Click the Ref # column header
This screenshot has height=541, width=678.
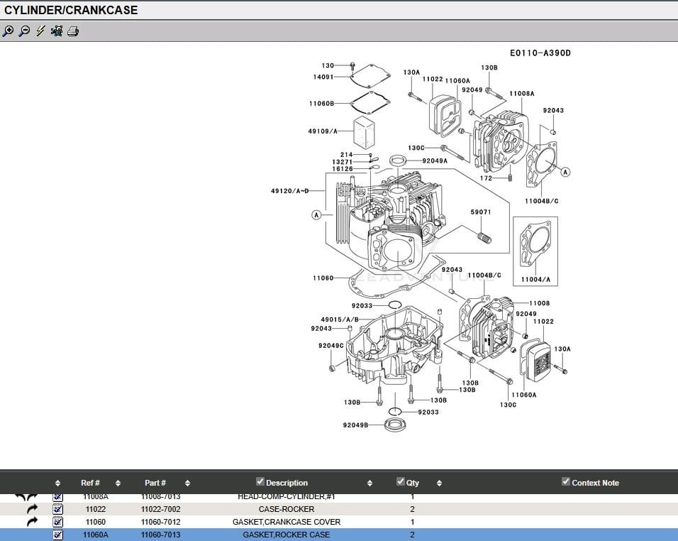90,483
